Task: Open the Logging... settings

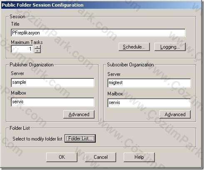Action: tap(170, 47)
